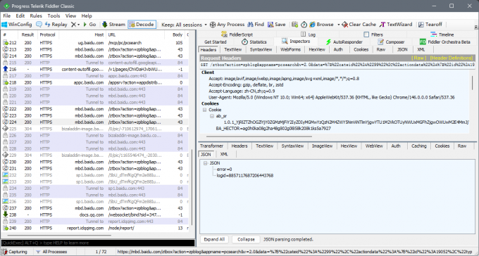
Task: Tear off inspectors with Tearoff
Action: click(x=430, y=25)
